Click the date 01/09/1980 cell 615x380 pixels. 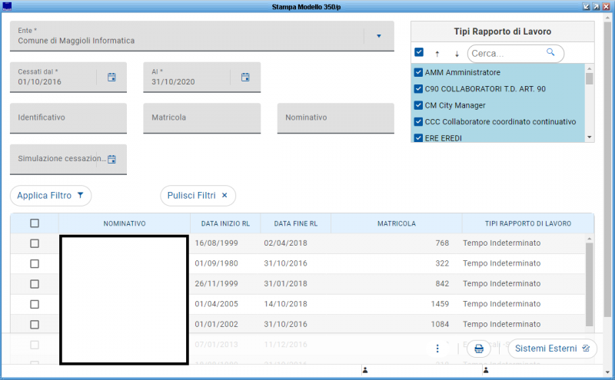point(217,263)
